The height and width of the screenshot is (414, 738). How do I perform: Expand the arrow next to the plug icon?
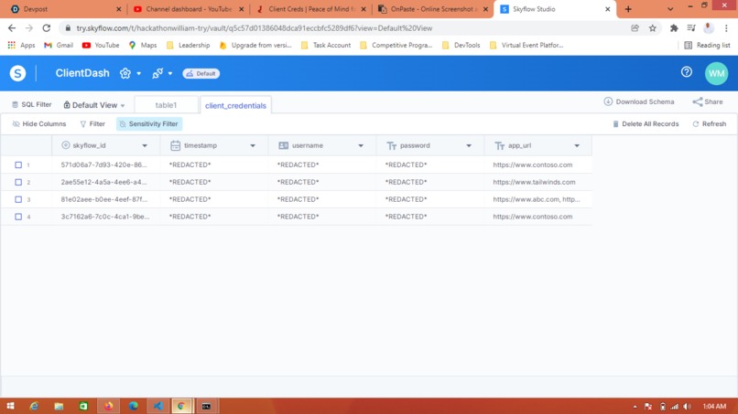tap(170, 74)
